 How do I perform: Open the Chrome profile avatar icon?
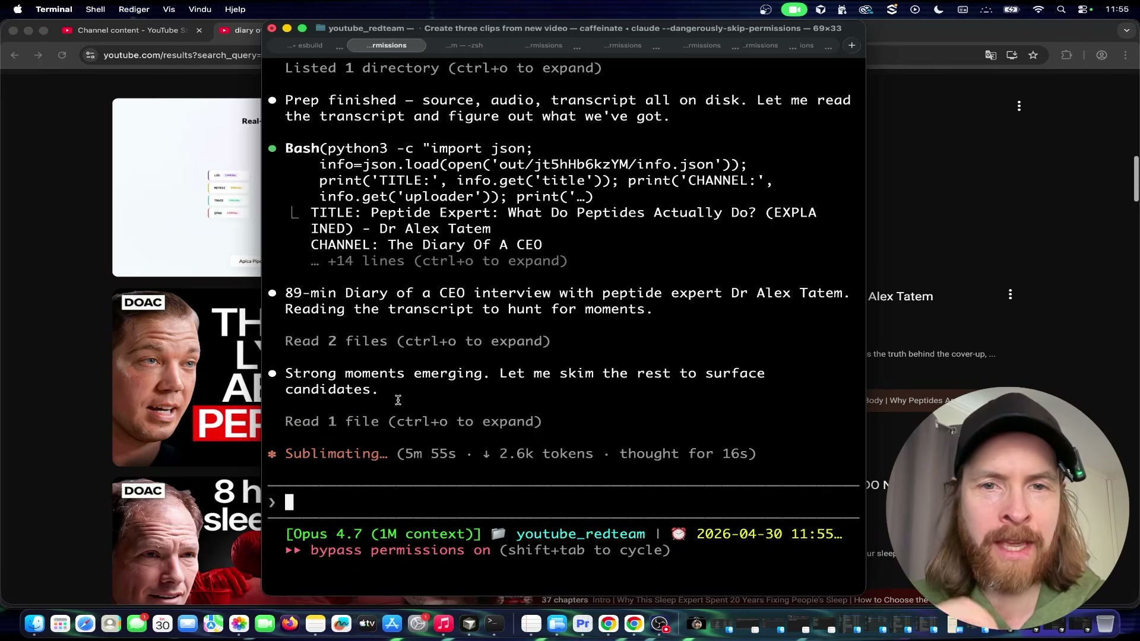[1101, 55]
